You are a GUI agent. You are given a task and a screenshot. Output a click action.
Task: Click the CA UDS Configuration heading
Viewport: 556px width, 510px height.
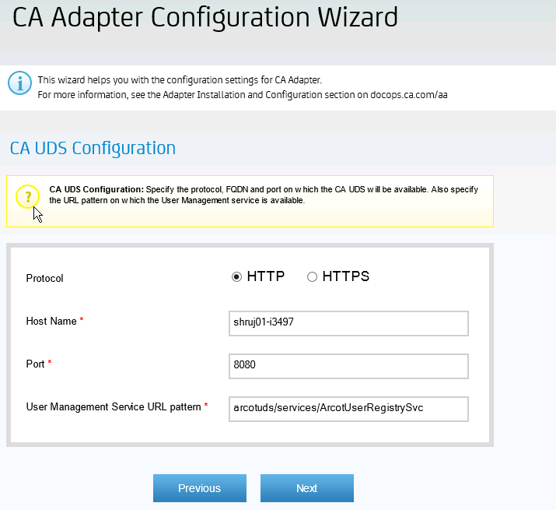point(93,148)
